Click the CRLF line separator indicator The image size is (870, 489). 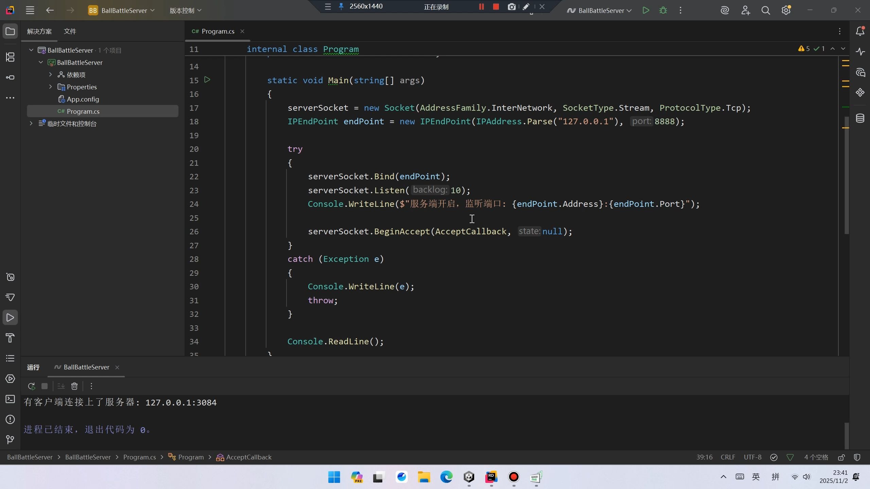tap(728, 457)
